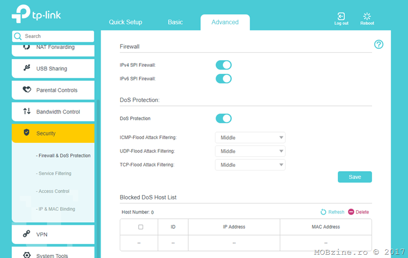Click the Security shield icon
408x258 pixels.
[26, 133]
